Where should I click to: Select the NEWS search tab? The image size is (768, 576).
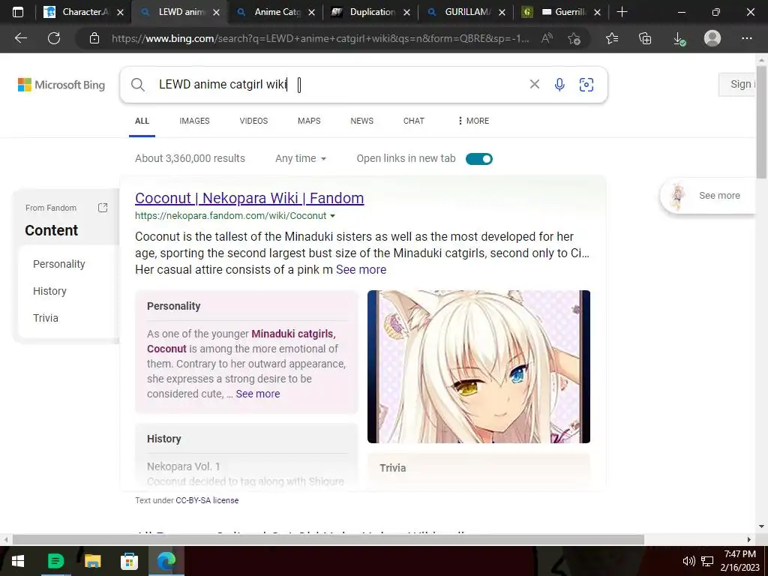[362, 121]
